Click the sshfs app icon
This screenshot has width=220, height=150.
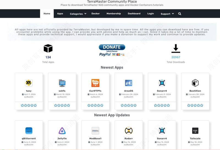(62, 83)
